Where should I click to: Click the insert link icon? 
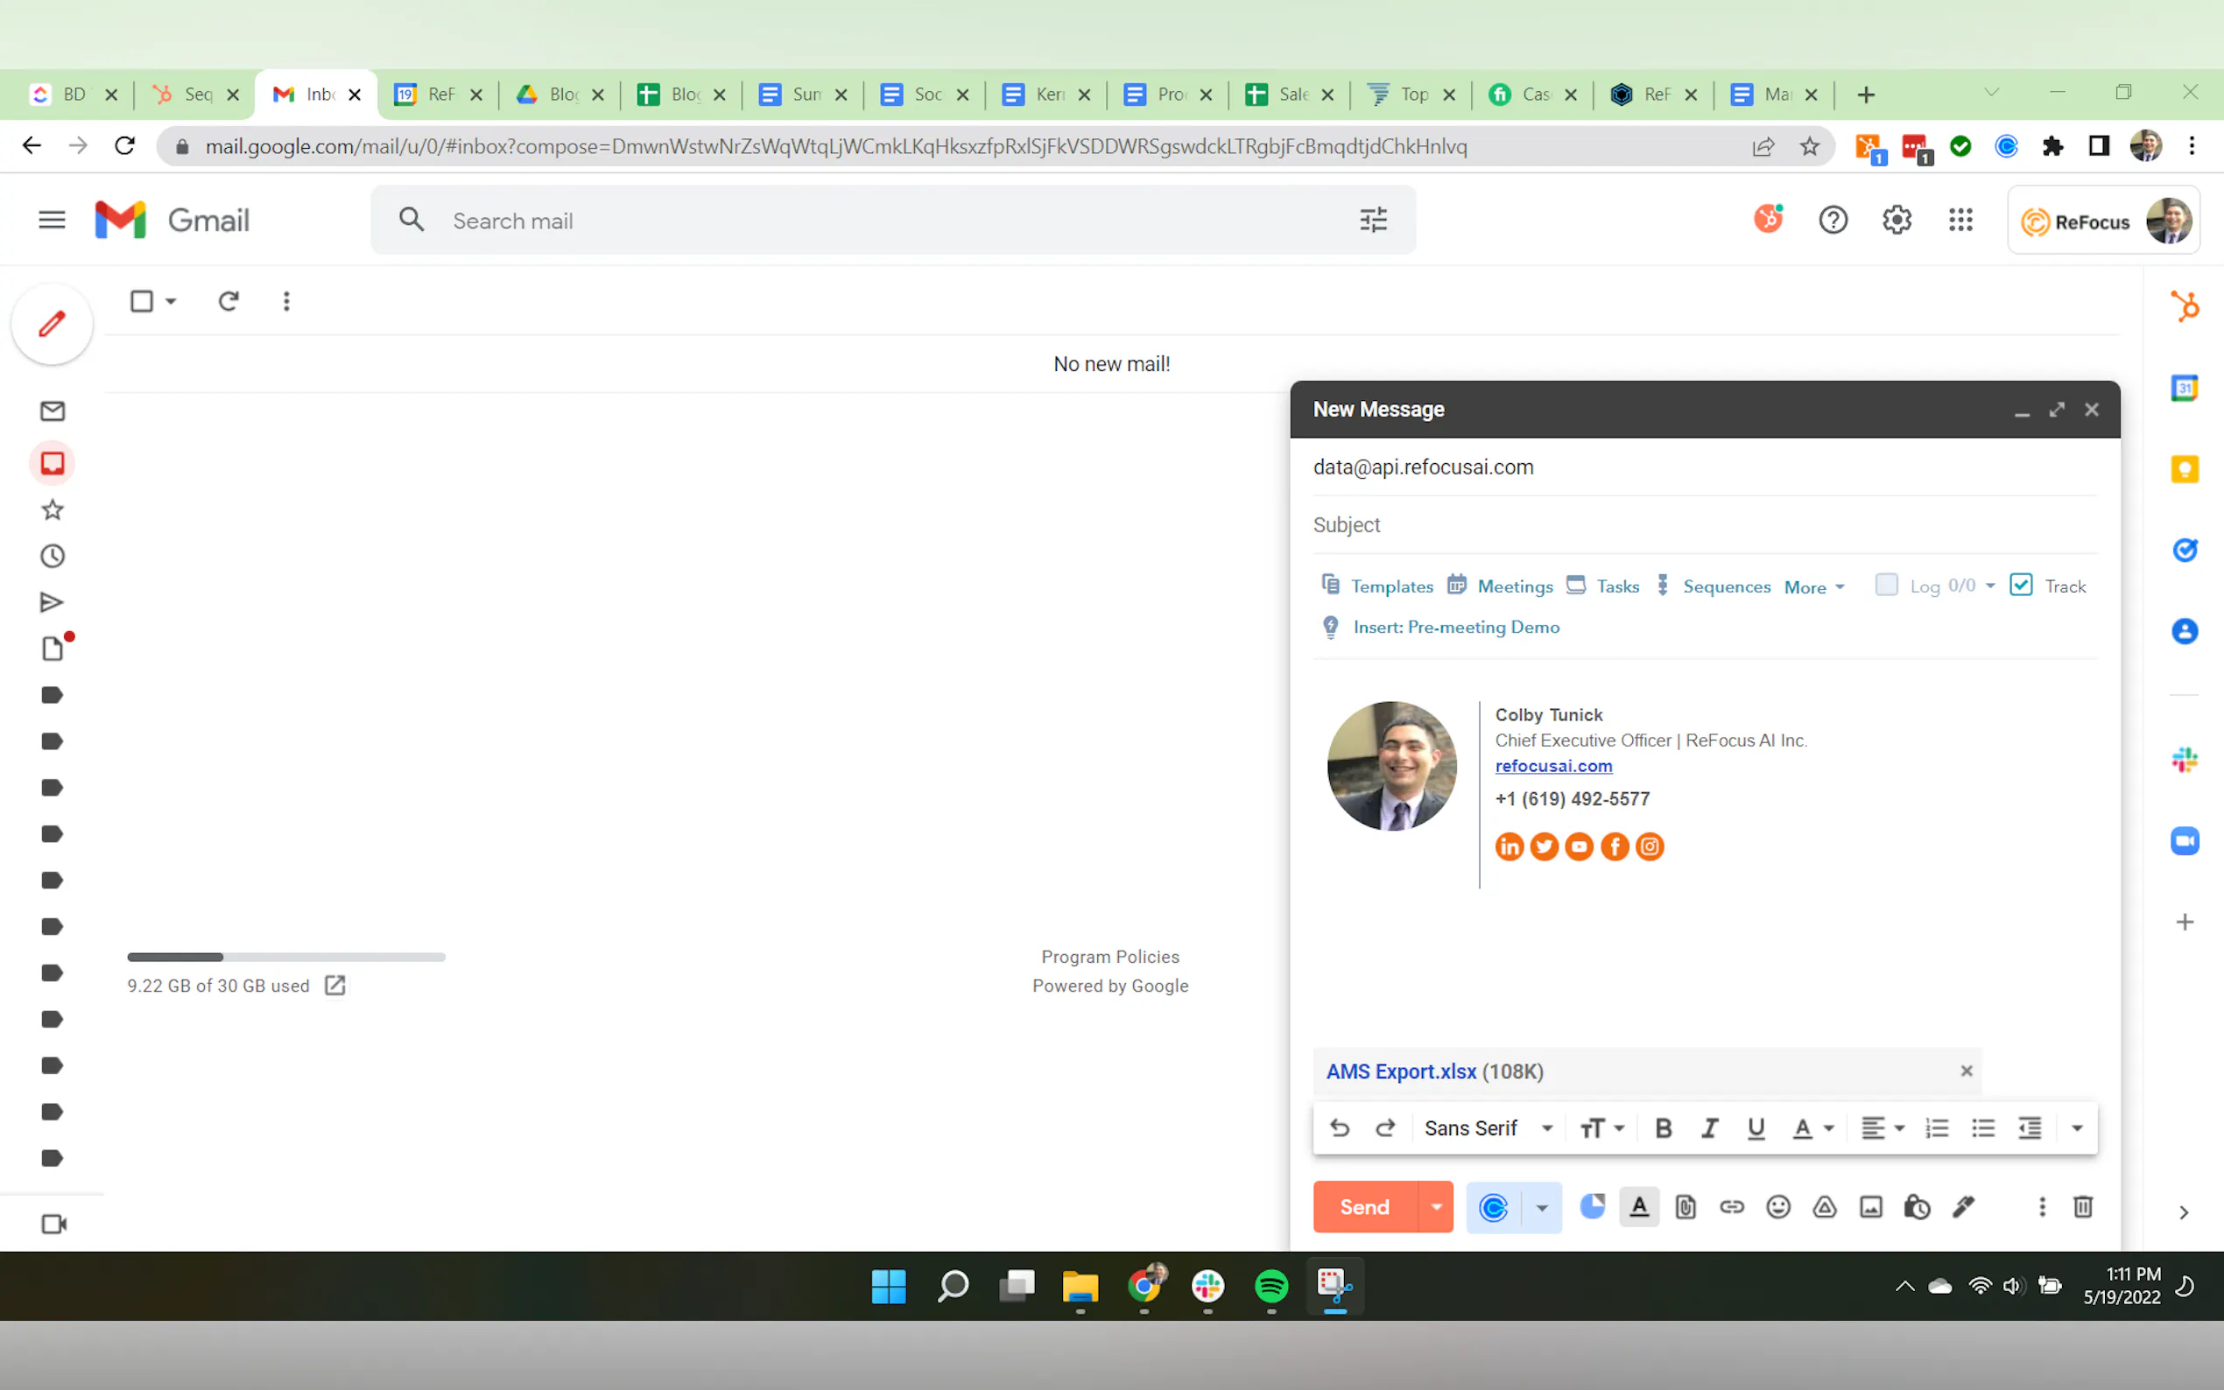1731,1207
